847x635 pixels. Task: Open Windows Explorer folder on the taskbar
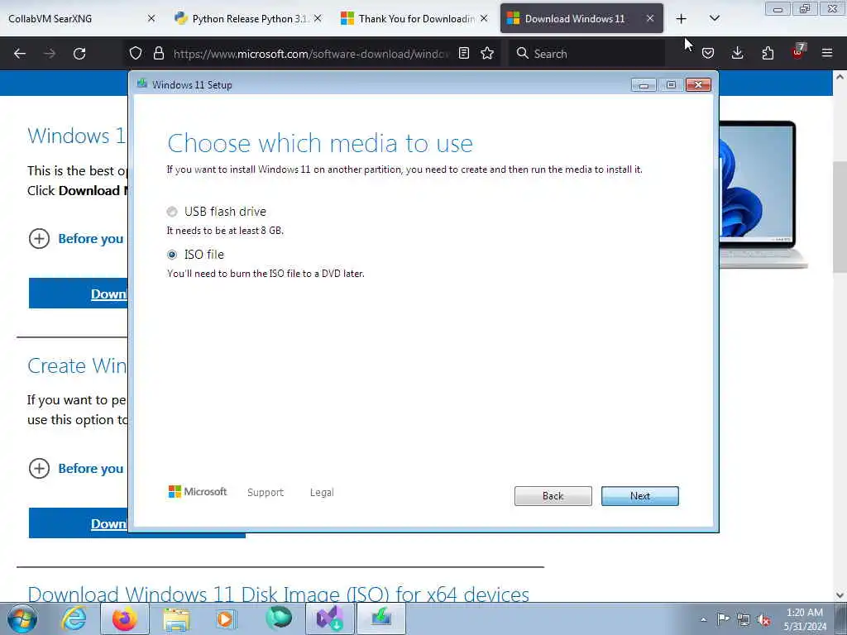[176, 619]
